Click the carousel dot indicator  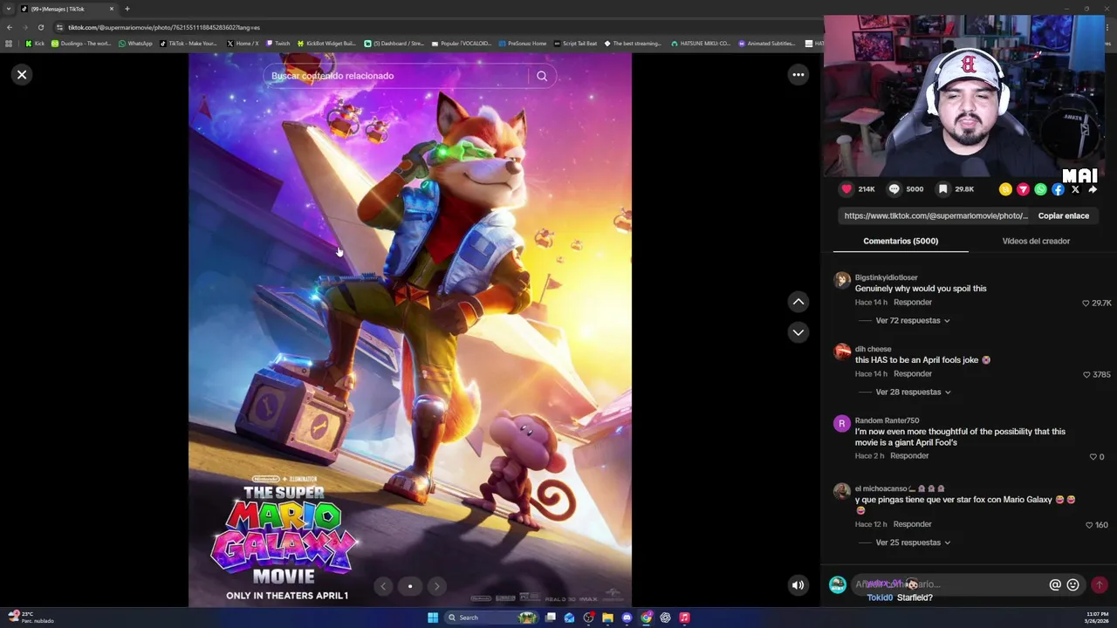tap(410, 587)
